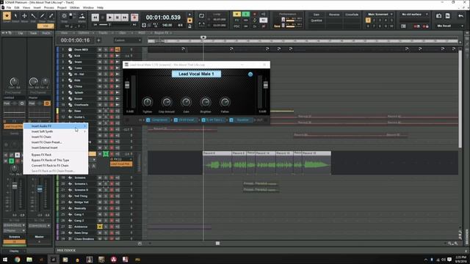470x264 pixels.
Task: Open Chrome from the Windows taskbar
Action: tap(18, 260)
